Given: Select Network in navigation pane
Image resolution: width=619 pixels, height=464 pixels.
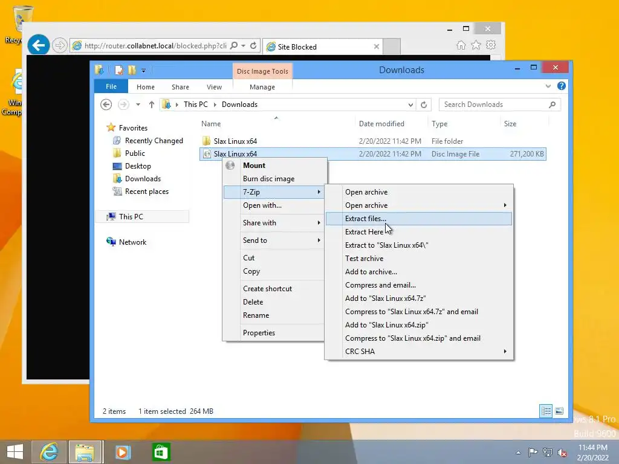Looking at the screenshot, I should (132, 242).
